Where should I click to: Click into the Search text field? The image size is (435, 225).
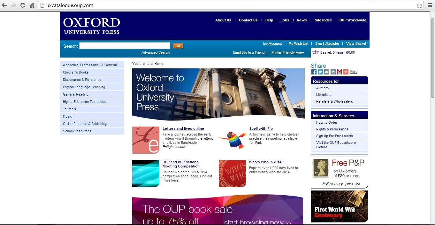pyautogui.click(x=124, y=46)
